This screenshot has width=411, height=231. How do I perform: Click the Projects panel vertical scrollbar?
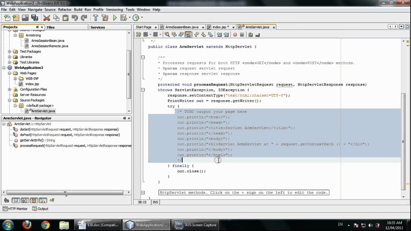pos(129,75)
